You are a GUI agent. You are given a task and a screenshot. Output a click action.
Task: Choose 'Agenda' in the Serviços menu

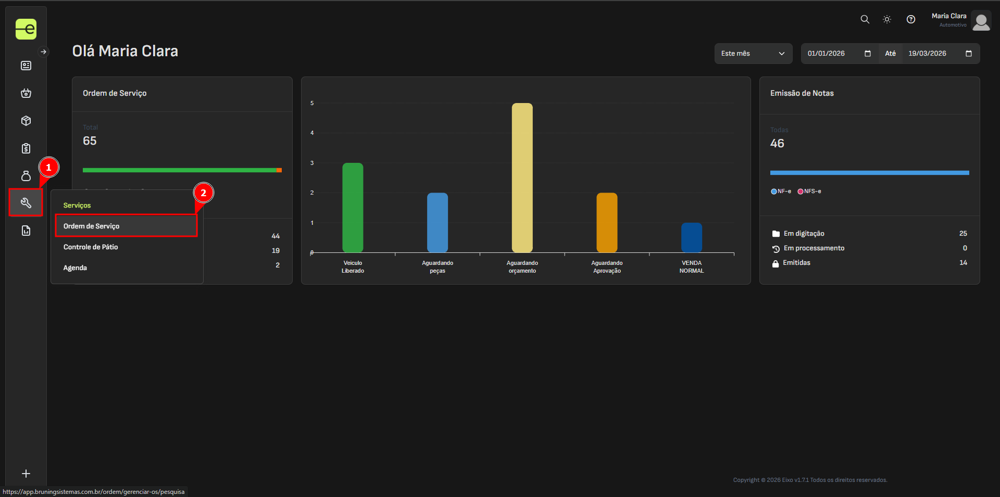click(x=75, y=268)
